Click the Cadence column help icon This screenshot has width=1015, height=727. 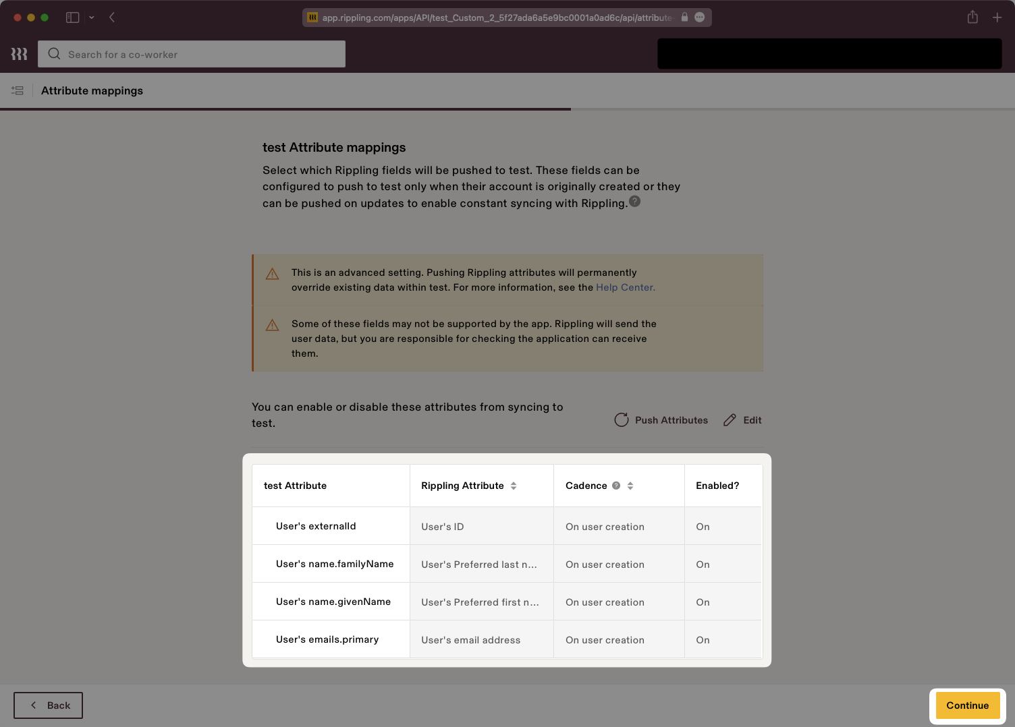click(616, 486)
